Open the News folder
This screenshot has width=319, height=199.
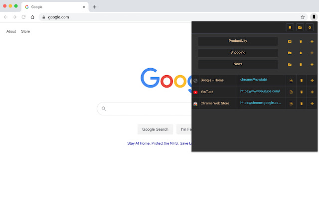tap(238, 64)
